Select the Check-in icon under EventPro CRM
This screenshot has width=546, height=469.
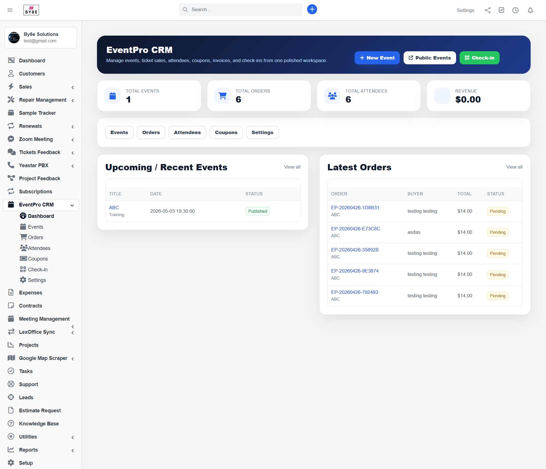point(23,269)
